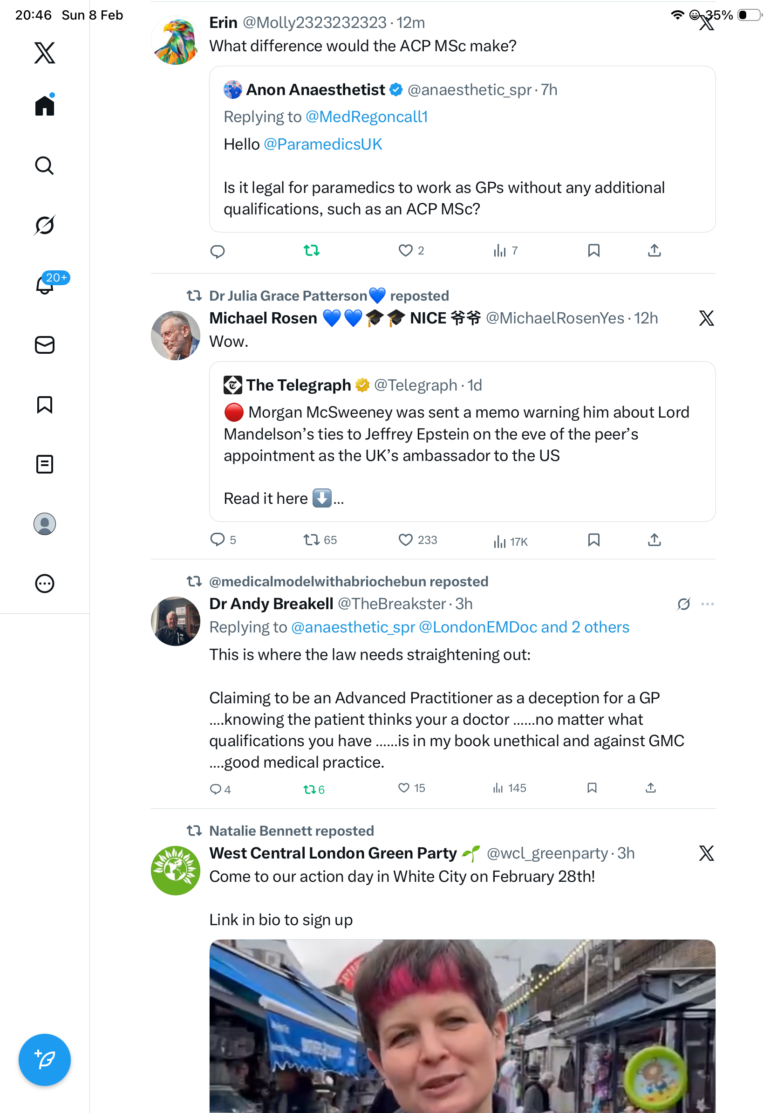Bookmark Erin's post
The image size is (777, 1113).
(593, 250)
